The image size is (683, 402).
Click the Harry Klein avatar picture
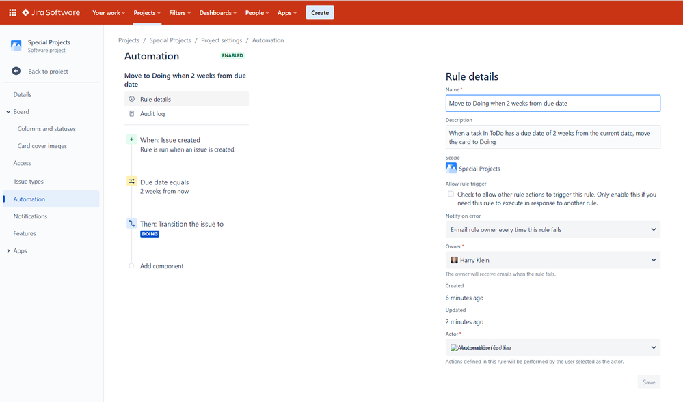tap(454, 260)
